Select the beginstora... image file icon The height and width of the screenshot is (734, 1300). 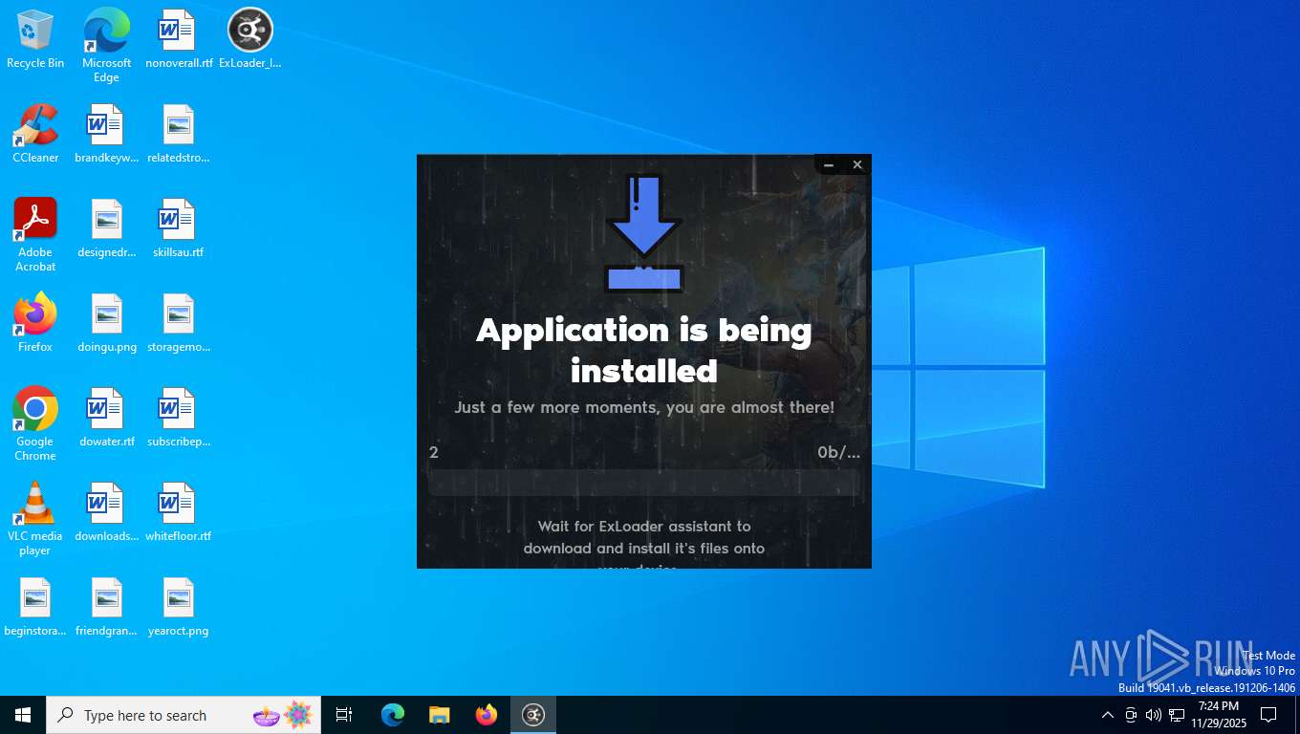coord(35,607)
